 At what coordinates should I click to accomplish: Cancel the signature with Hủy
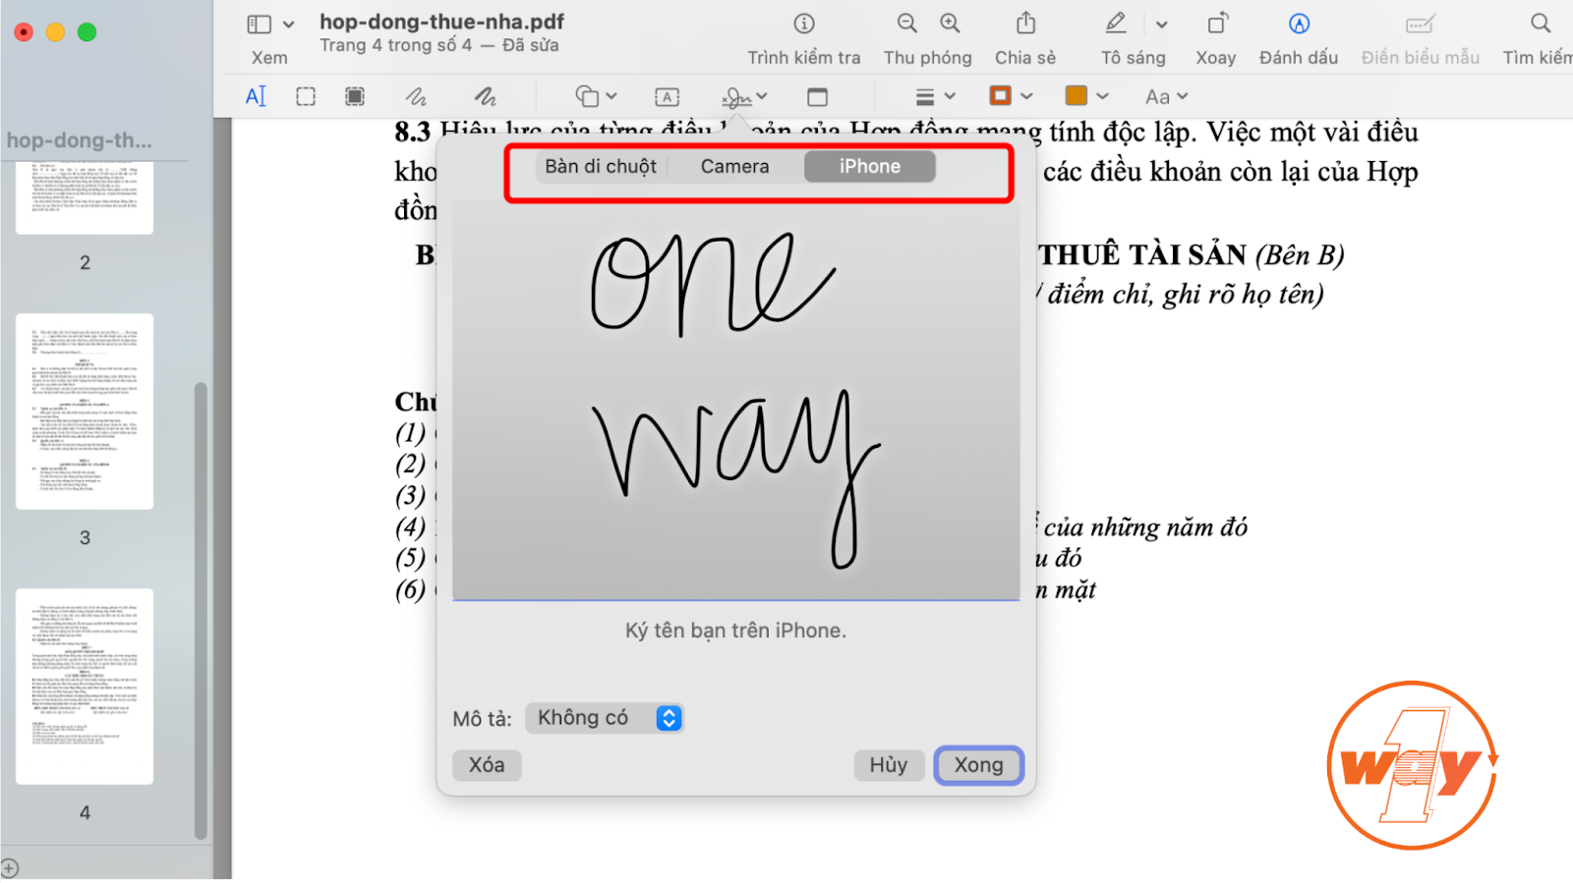pyautogui.click(x=889, y=765)
